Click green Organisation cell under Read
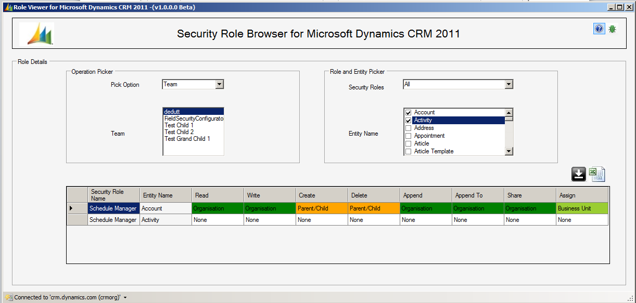 (x=218, y=208)
